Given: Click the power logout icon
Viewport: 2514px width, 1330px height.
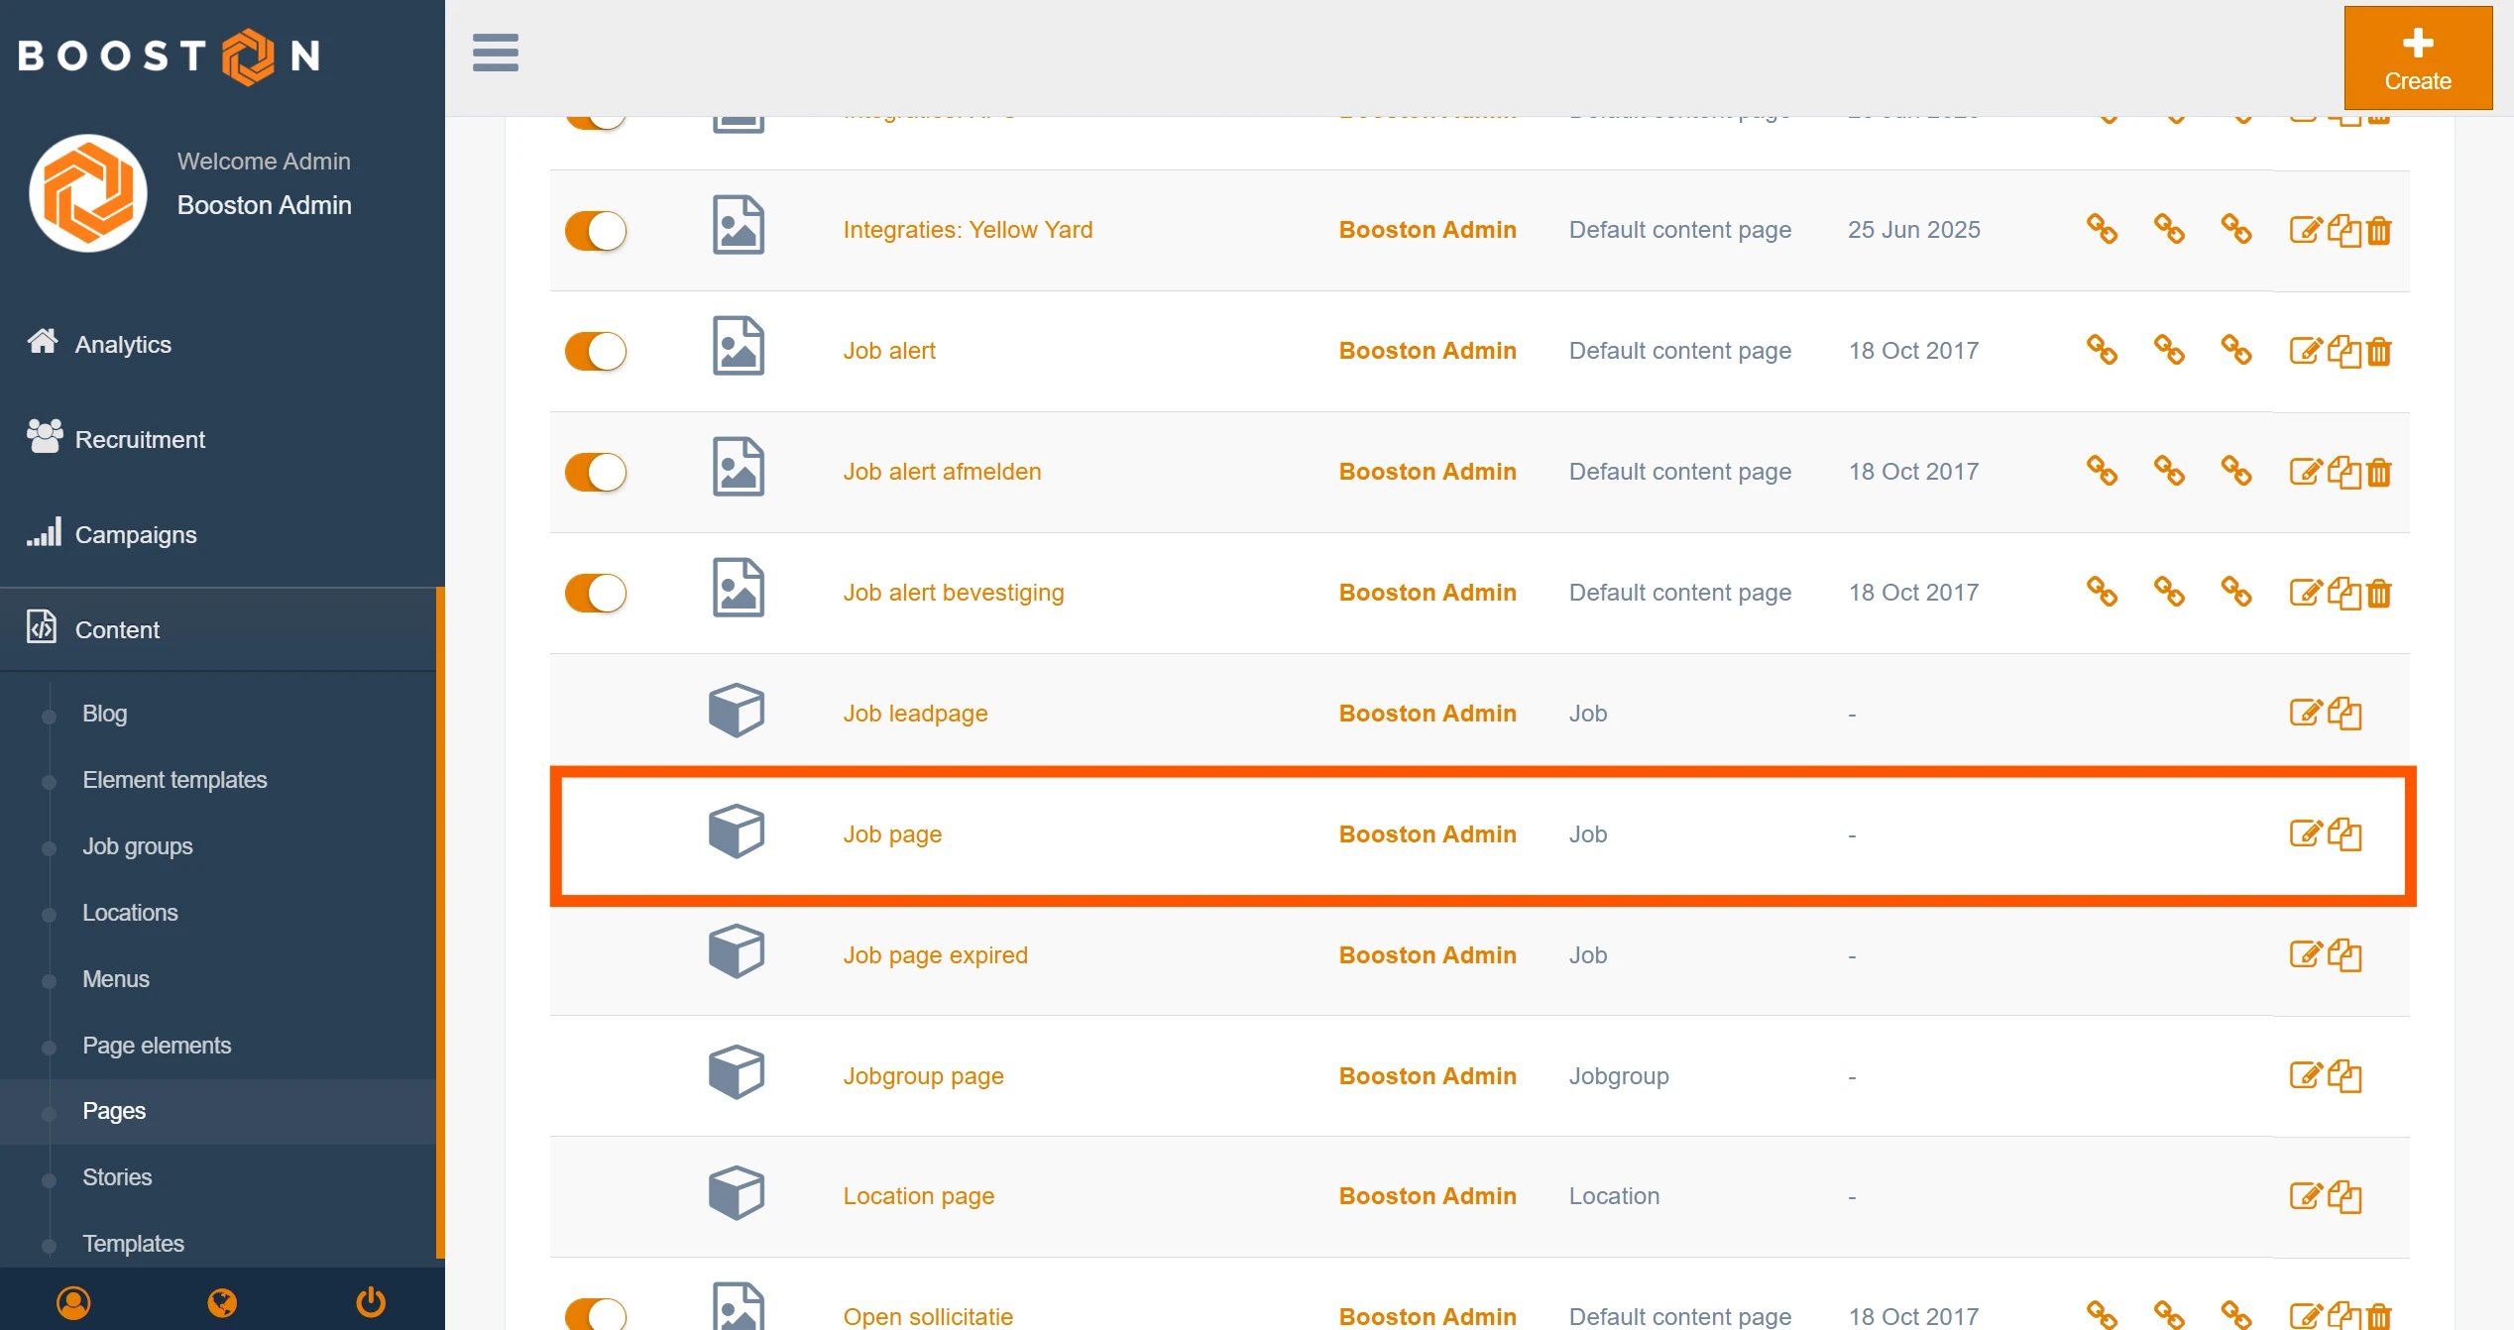Looking at the screenshot, I should [x=371, y=1301].
